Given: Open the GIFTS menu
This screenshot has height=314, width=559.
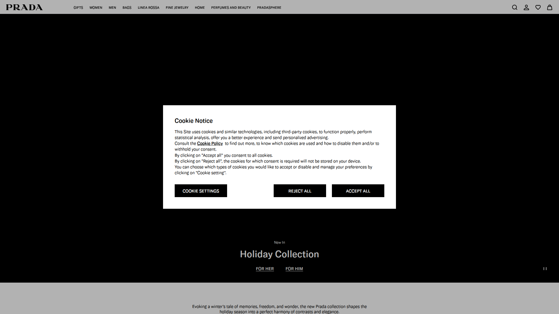Looking at the screenshot, I should pos(78,7).
